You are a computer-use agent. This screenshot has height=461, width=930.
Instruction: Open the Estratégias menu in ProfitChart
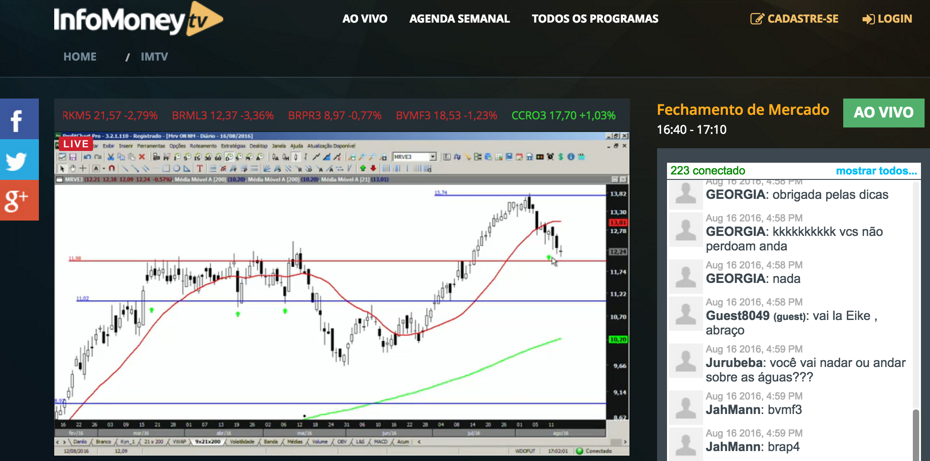[233, 146]
